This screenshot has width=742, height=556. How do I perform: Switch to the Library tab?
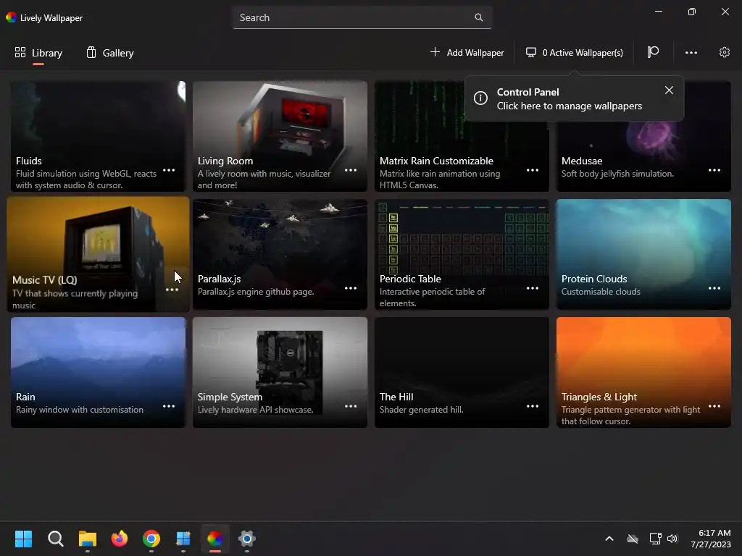pos(38,53)
